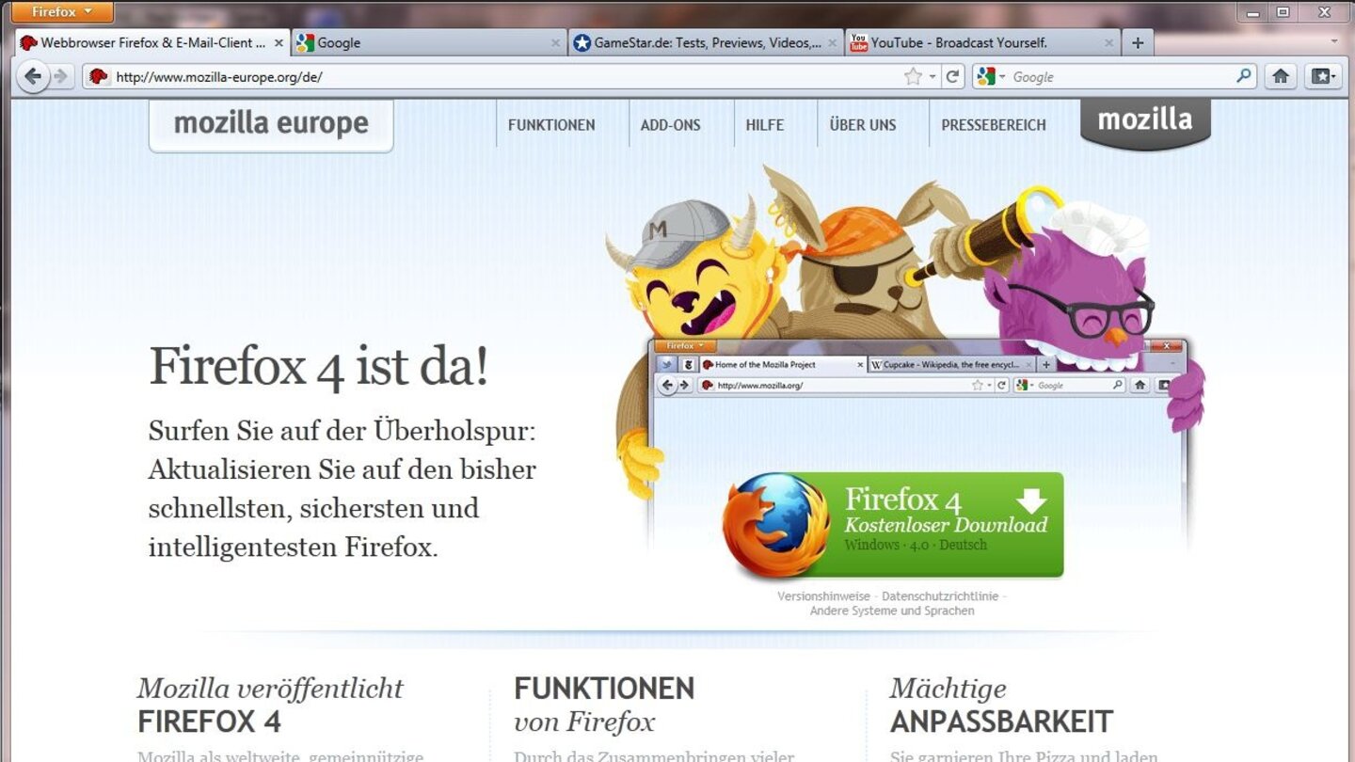The image size is (1355, 762).
Task: Switch to the YouTube - Broadcast Yourself tab
Action: (982, 43)
